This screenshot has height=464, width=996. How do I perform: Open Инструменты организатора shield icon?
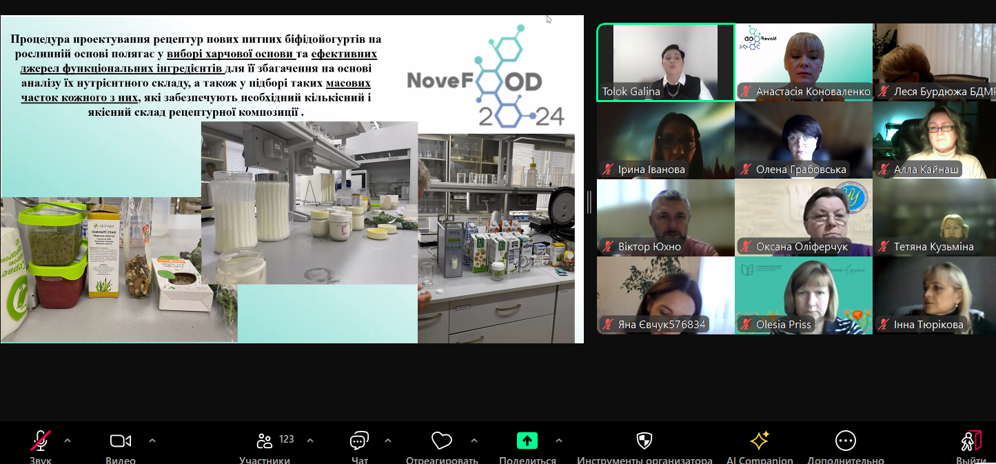coord(644,441)
